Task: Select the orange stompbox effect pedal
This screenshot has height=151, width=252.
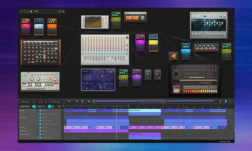Action: (x=52, y=27)
